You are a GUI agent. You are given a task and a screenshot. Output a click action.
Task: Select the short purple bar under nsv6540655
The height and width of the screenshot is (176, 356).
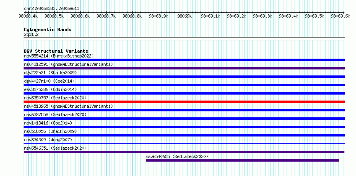[x=242, y=160]
